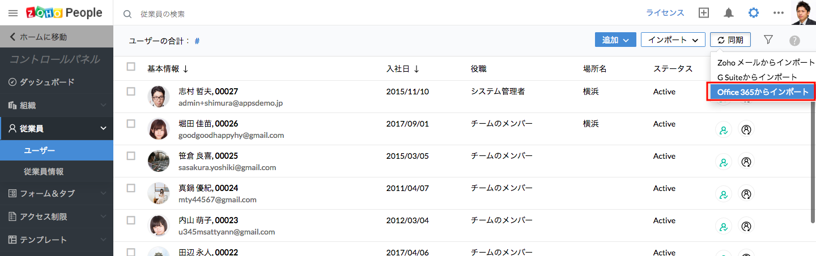Click the quick add plus icon
This screenshot has width=816, height=256.
tap(704, 13)
